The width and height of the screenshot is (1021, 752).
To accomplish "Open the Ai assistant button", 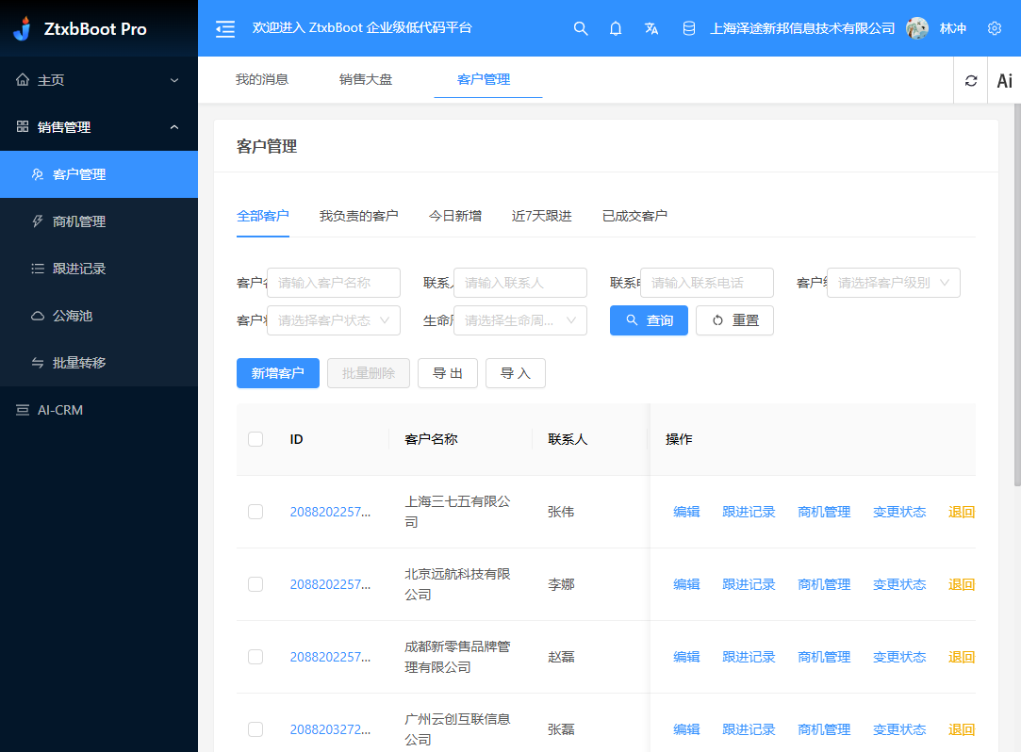I will [x=1005, y=81].
